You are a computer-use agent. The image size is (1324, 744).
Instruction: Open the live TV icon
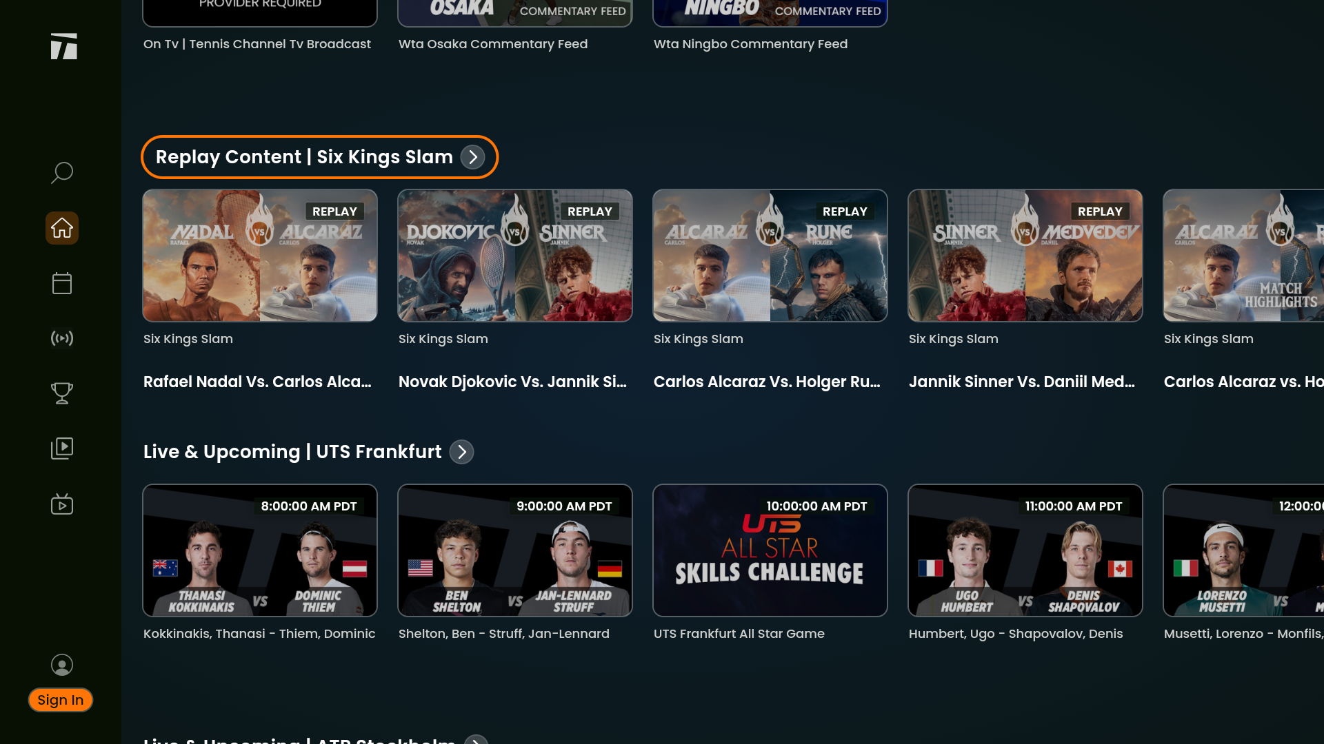click(61, 504)
